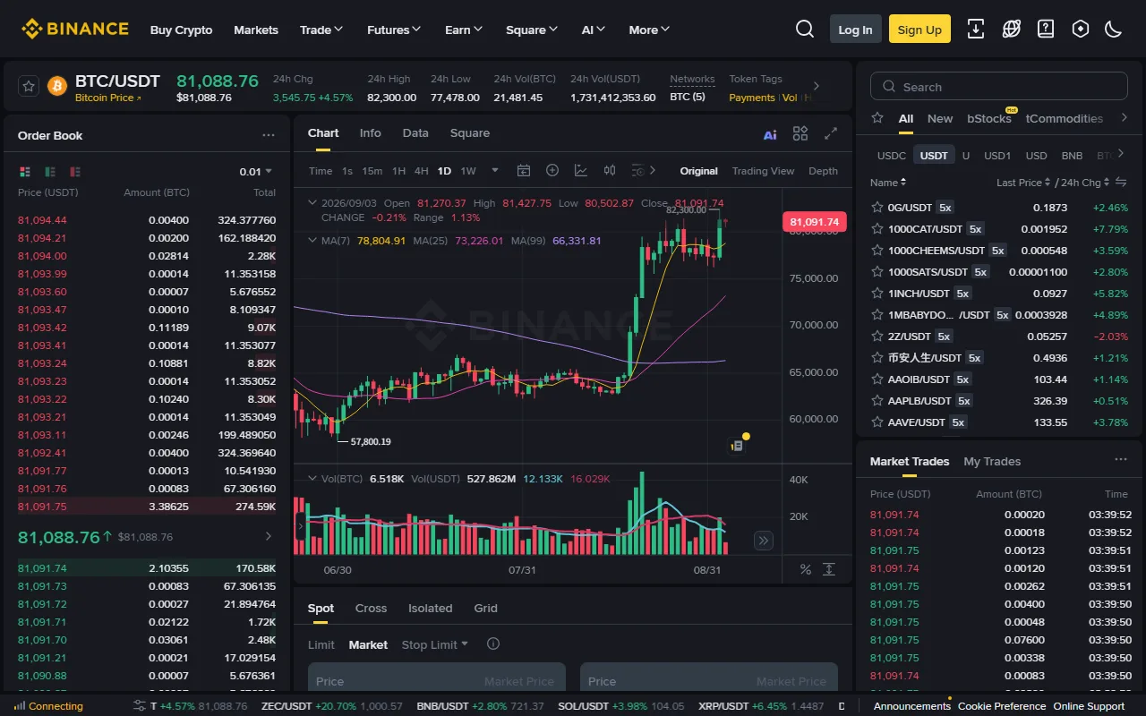Screen dimensions: 1146x716
Task: Click the hexagon settings icon in the header
Action: point(1081,30)
